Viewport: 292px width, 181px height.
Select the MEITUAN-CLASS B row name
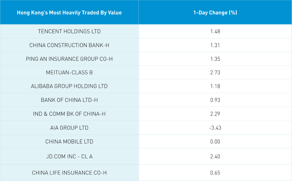click(x=69, y=73)
